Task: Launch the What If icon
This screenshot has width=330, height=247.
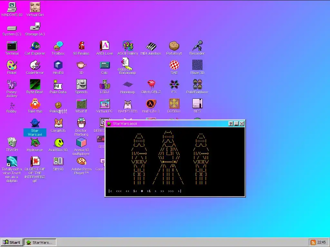Action: (81, 106)
